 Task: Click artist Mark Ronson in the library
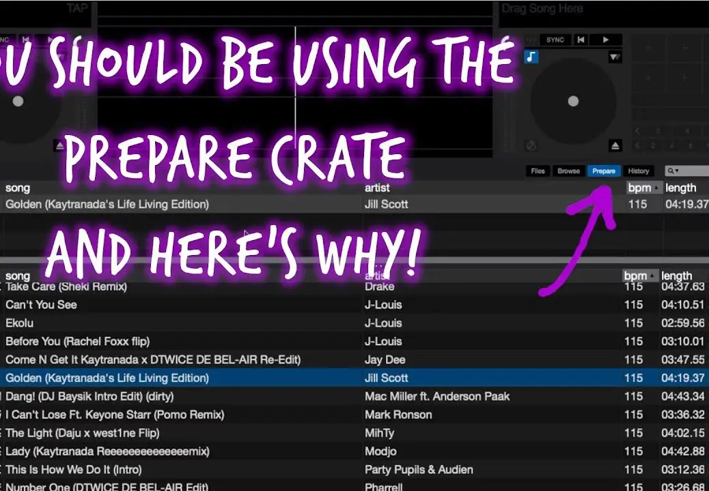click(x=398, y=415)
